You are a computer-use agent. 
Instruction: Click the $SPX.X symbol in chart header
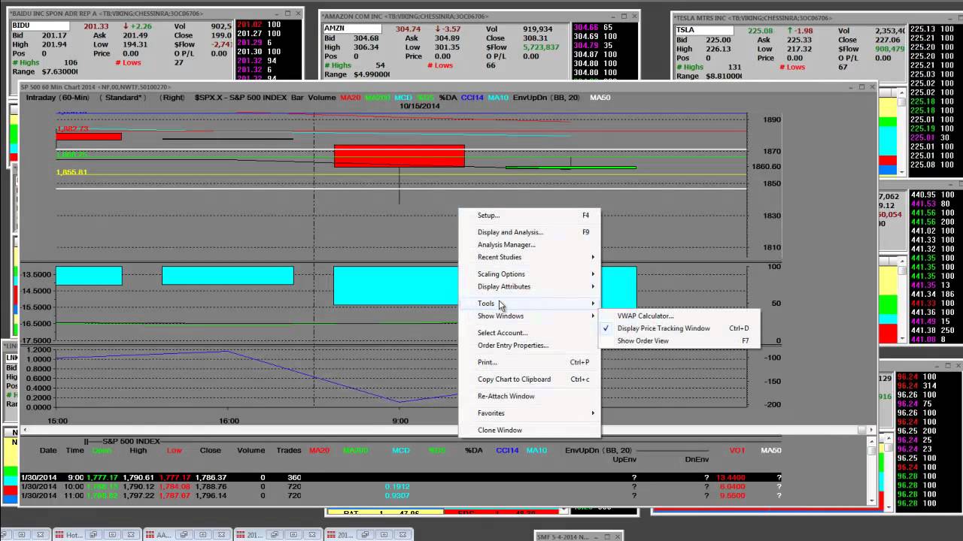click(x=208, y=98)
